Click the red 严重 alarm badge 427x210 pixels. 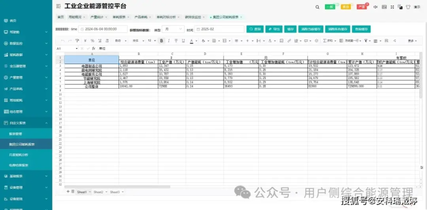click(x=362, y=7)
